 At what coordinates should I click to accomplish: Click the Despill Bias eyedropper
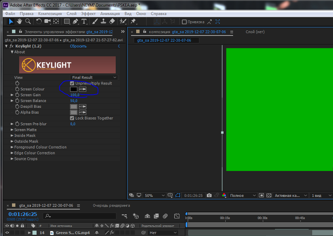point(82,107)
